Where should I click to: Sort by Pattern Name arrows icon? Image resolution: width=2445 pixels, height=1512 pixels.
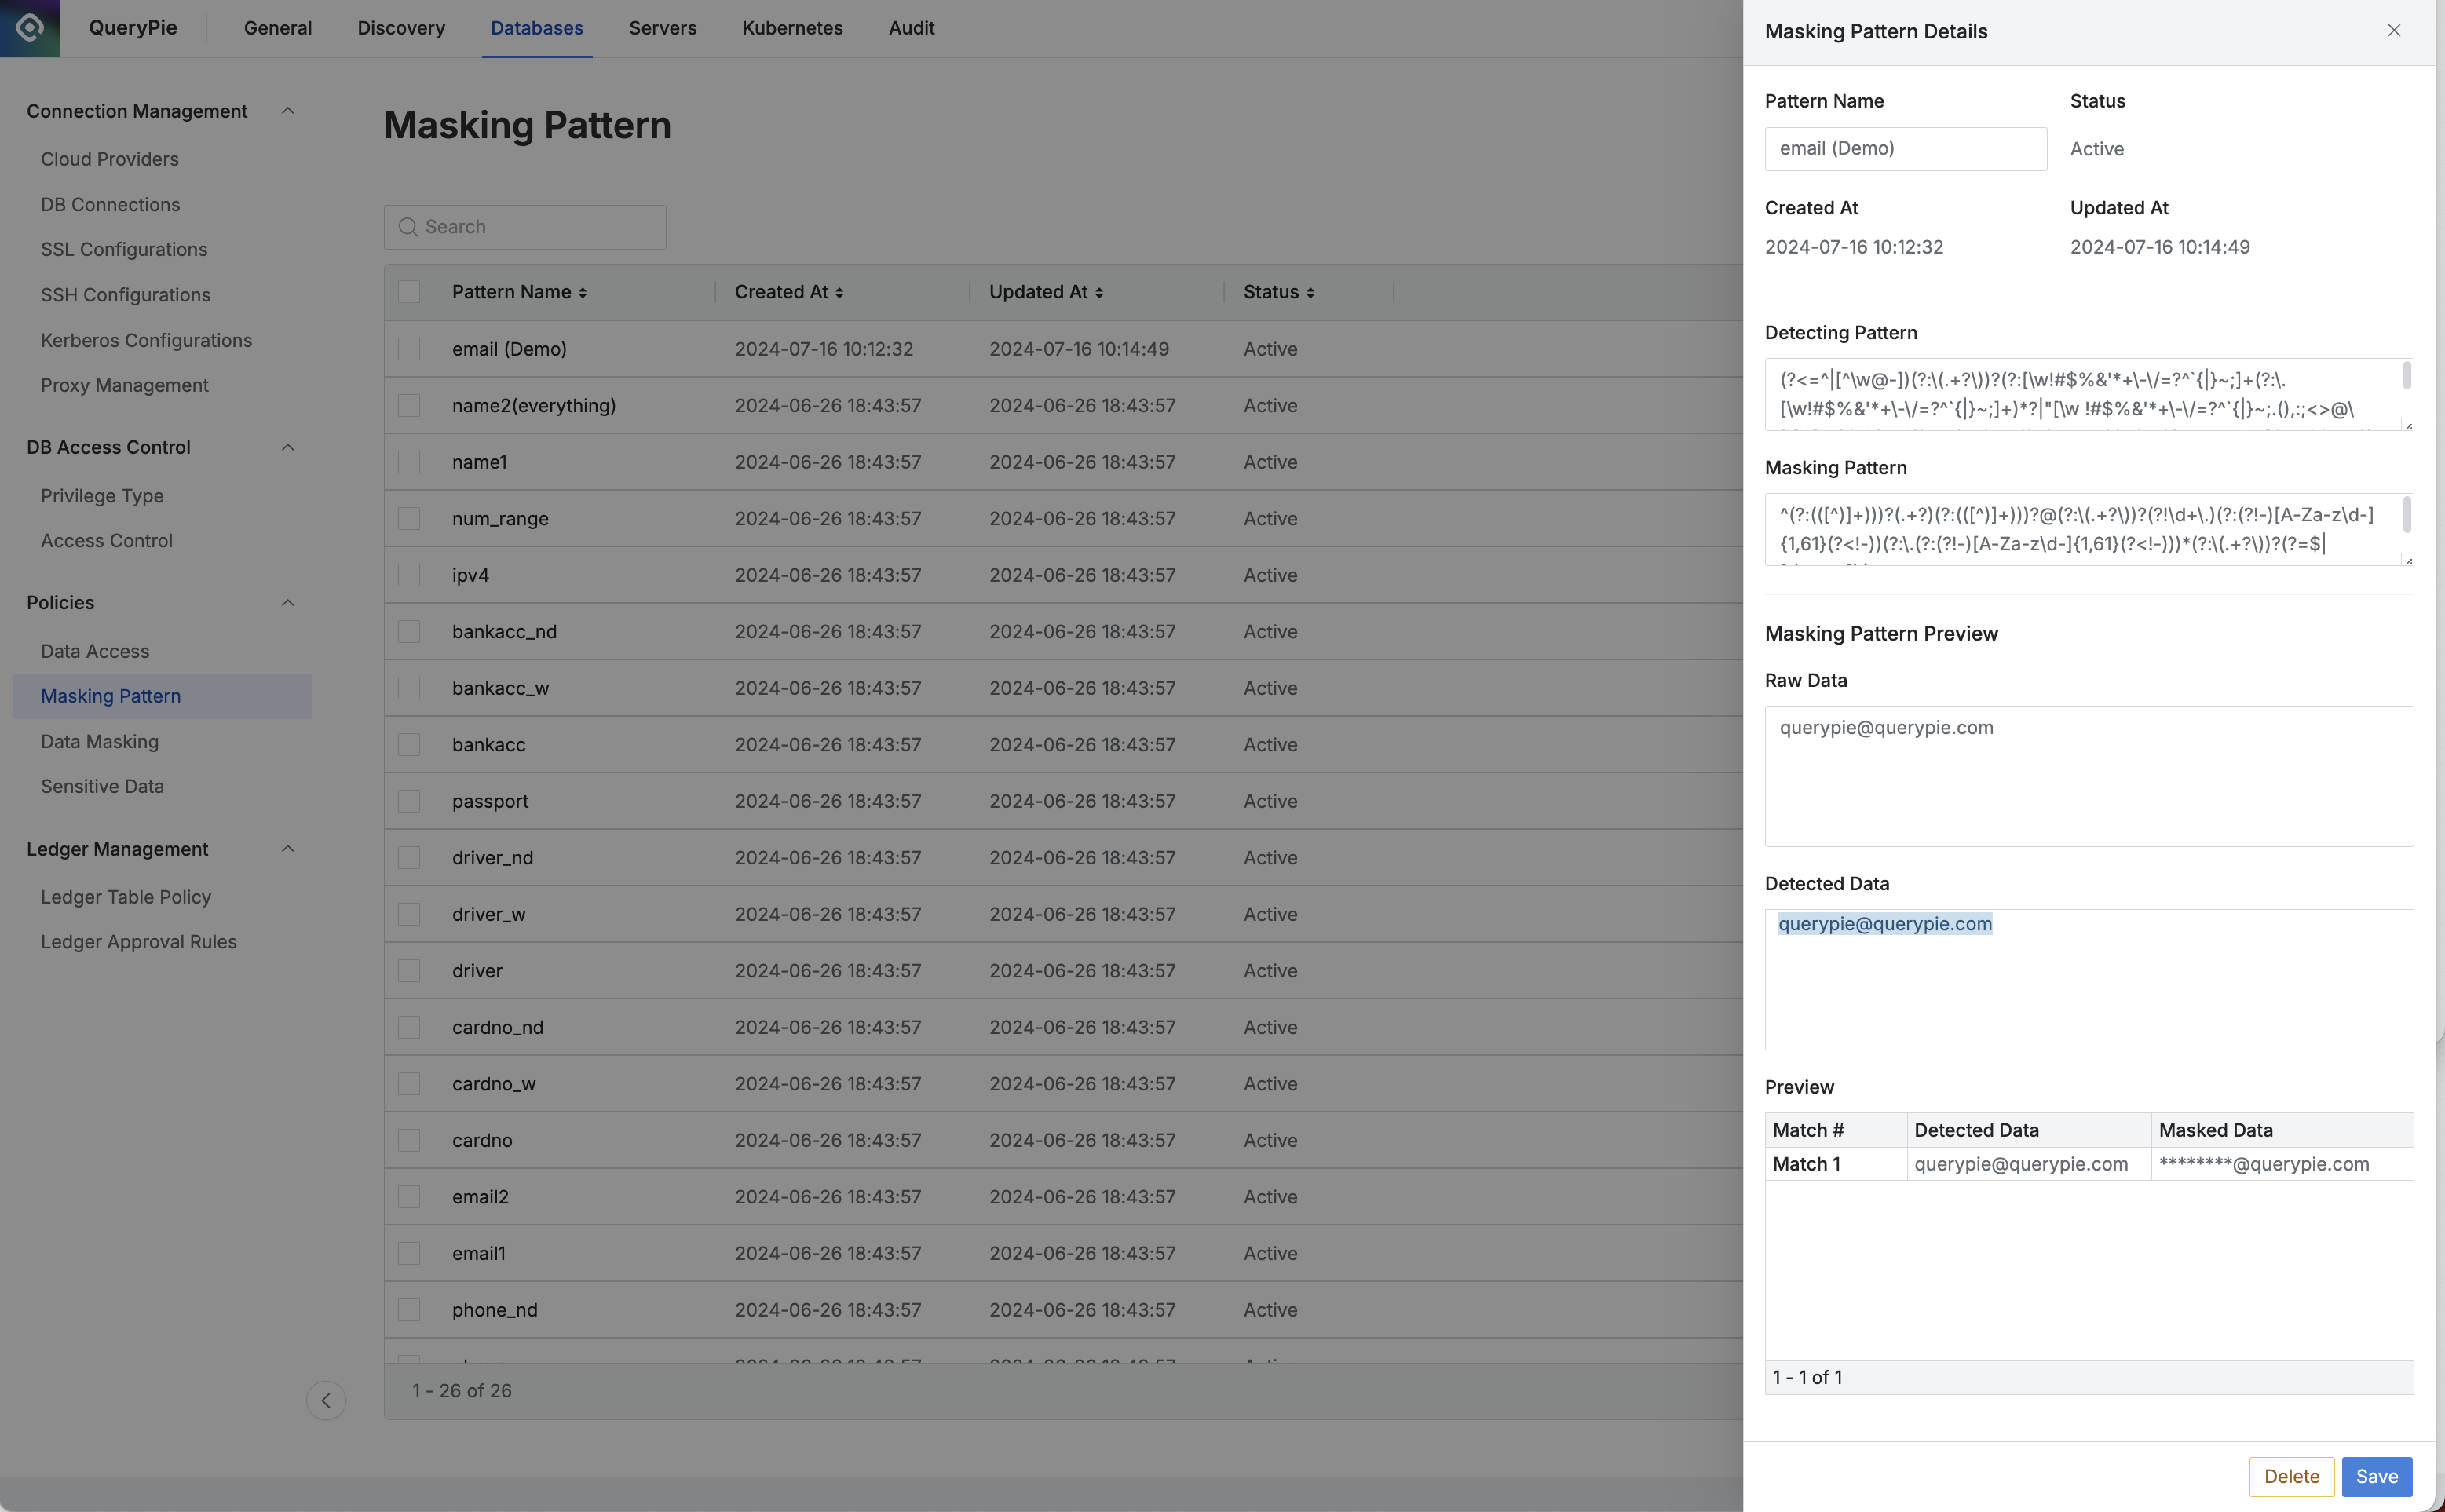582,293
